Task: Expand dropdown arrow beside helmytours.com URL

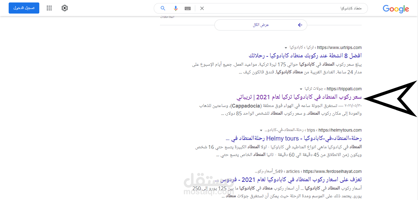Action: tap(261, 130)
